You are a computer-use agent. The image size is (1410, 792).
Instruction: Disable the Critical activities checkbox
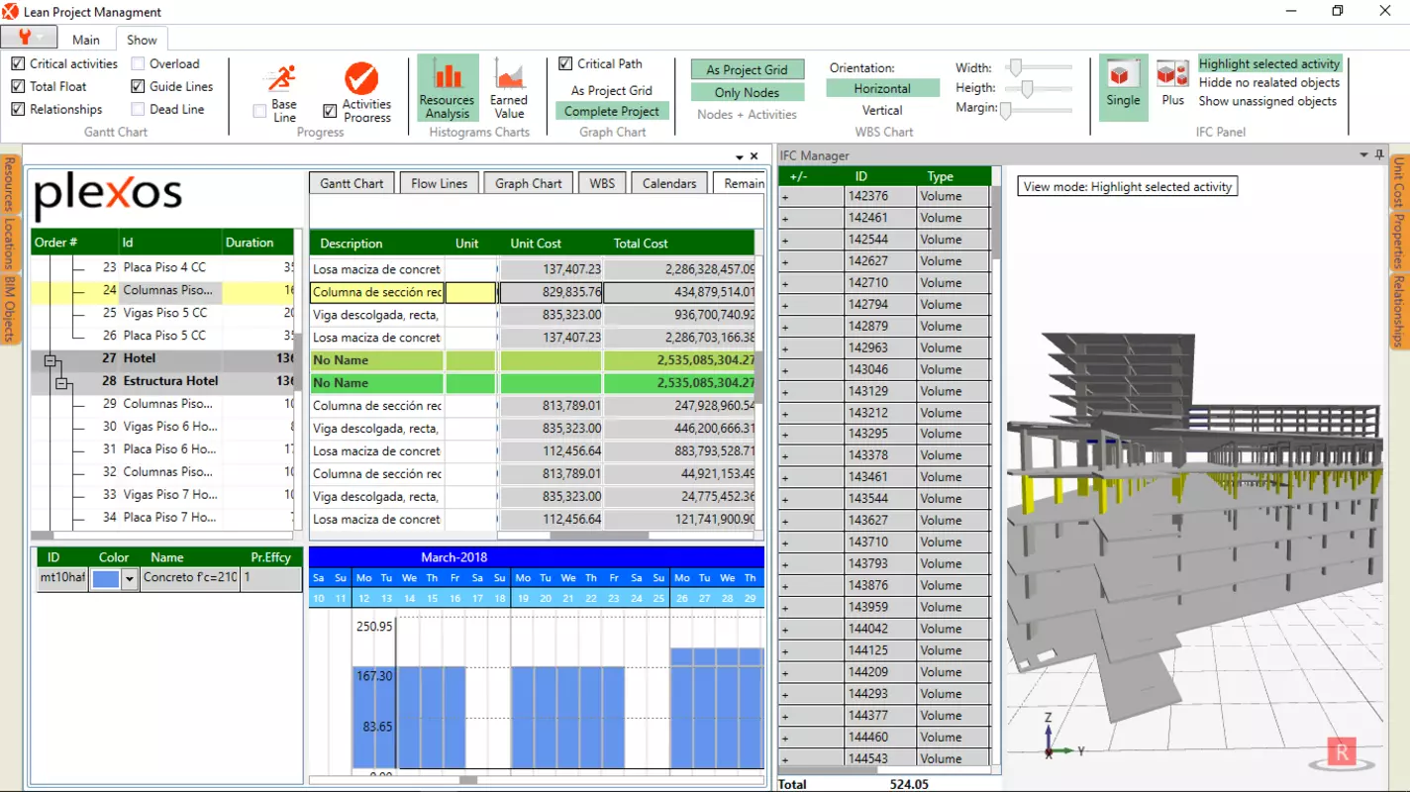pyautogui.click(x=18, y=63)
